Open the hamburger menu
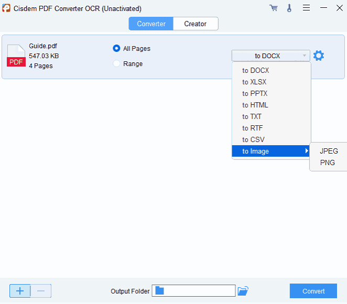This screenshot has width=347, height=304. (x=306, y=8)
